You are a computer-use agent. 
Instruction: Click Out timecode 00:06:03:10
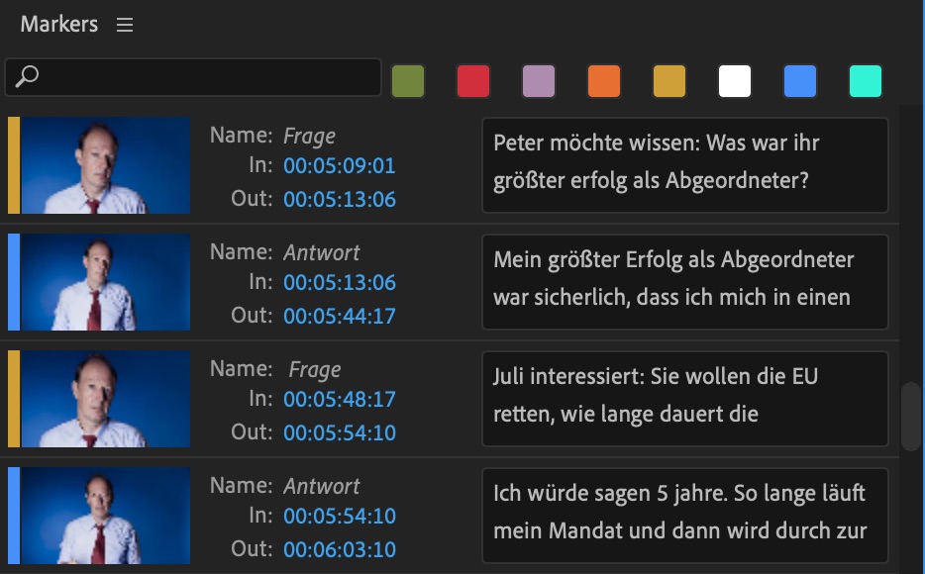click(339, 547)
